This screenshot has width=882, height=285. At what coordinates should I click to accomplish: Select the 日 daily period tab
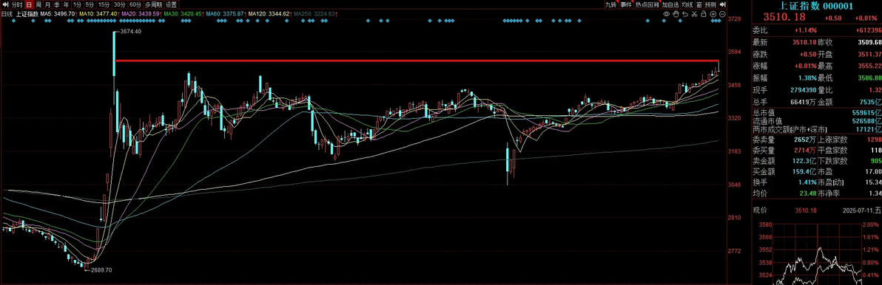[30, 4]
